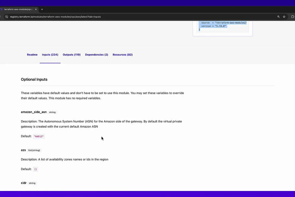Click the version = "5.19.0" code line

click(213, 26)
